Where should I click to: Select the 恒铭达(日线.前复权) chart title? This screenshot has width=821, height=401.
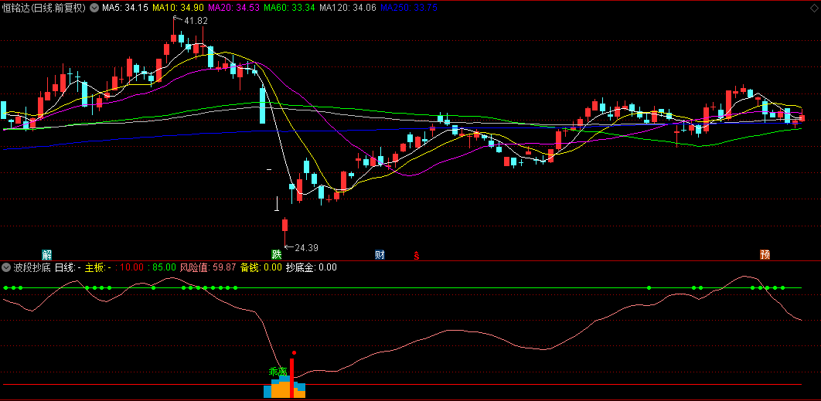point(44,8)
